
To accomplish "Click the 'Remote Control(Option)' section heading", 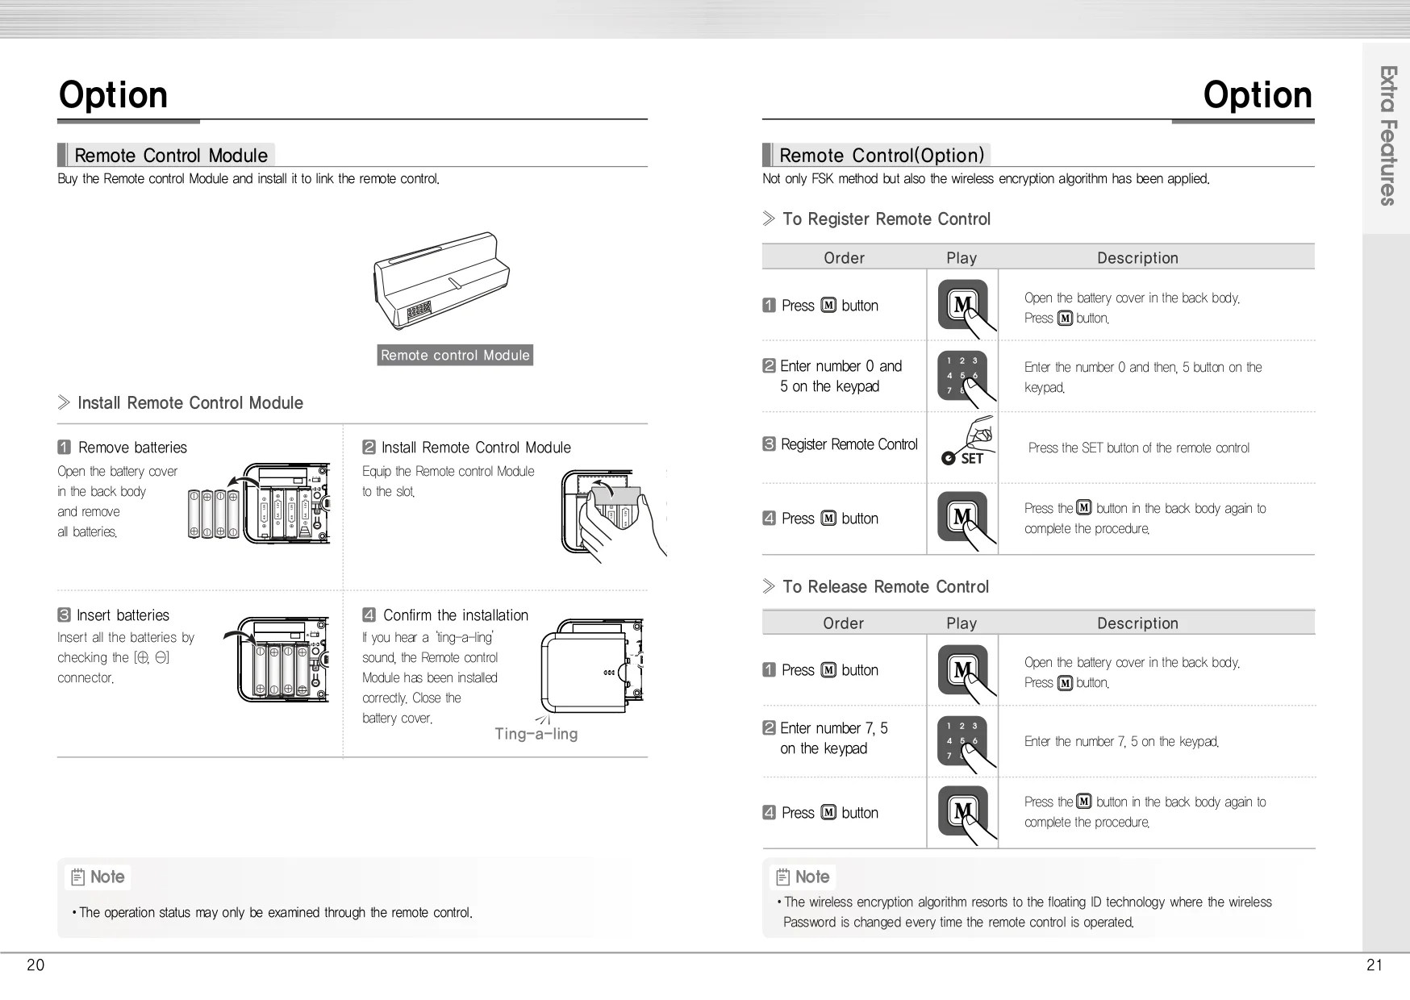I will (882, 155).
